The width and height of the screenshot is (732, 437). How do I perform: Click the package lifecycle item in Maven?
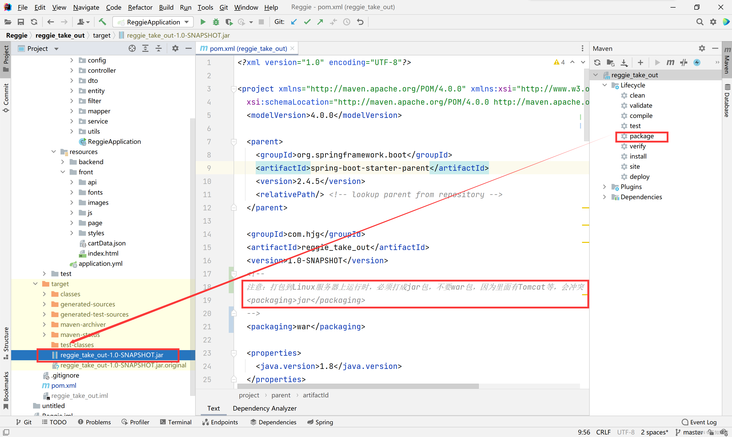pyautogui.click(x=640, y=136)
